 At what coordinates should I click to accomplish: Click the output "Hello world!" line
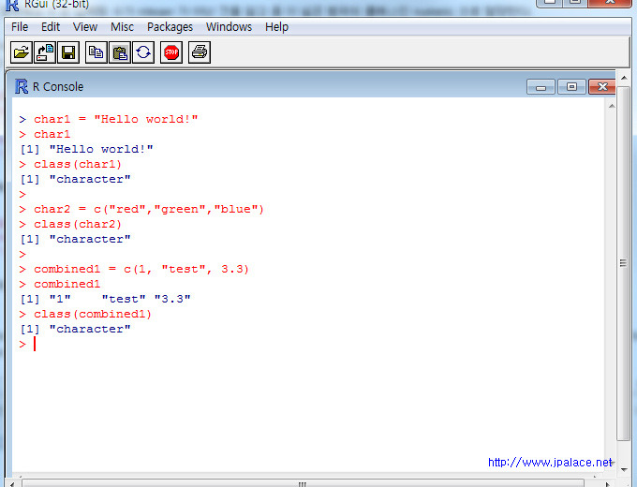tap(86, 149)
